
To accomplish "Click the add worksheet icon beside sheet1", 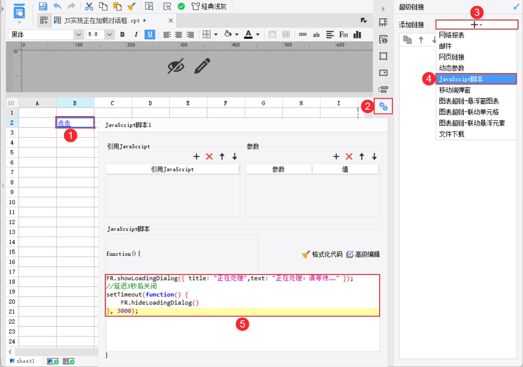I will point(53,361).
